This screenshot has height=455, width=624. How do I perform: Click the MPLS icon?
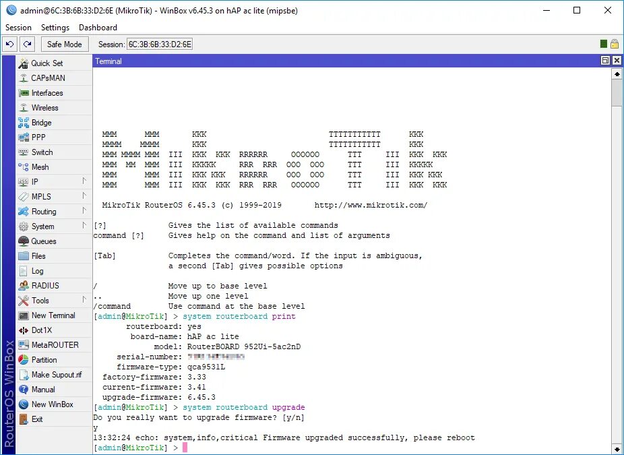(24, 197)
